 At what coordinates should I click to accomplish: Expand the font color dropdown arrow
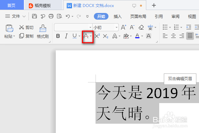pos(142,36)
